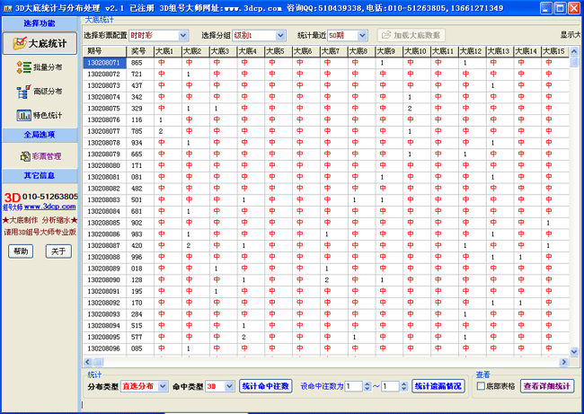This screenshot has height=414, width=584.
Task: Open 高级分布 from the sidebar
Action: [39, 91]
